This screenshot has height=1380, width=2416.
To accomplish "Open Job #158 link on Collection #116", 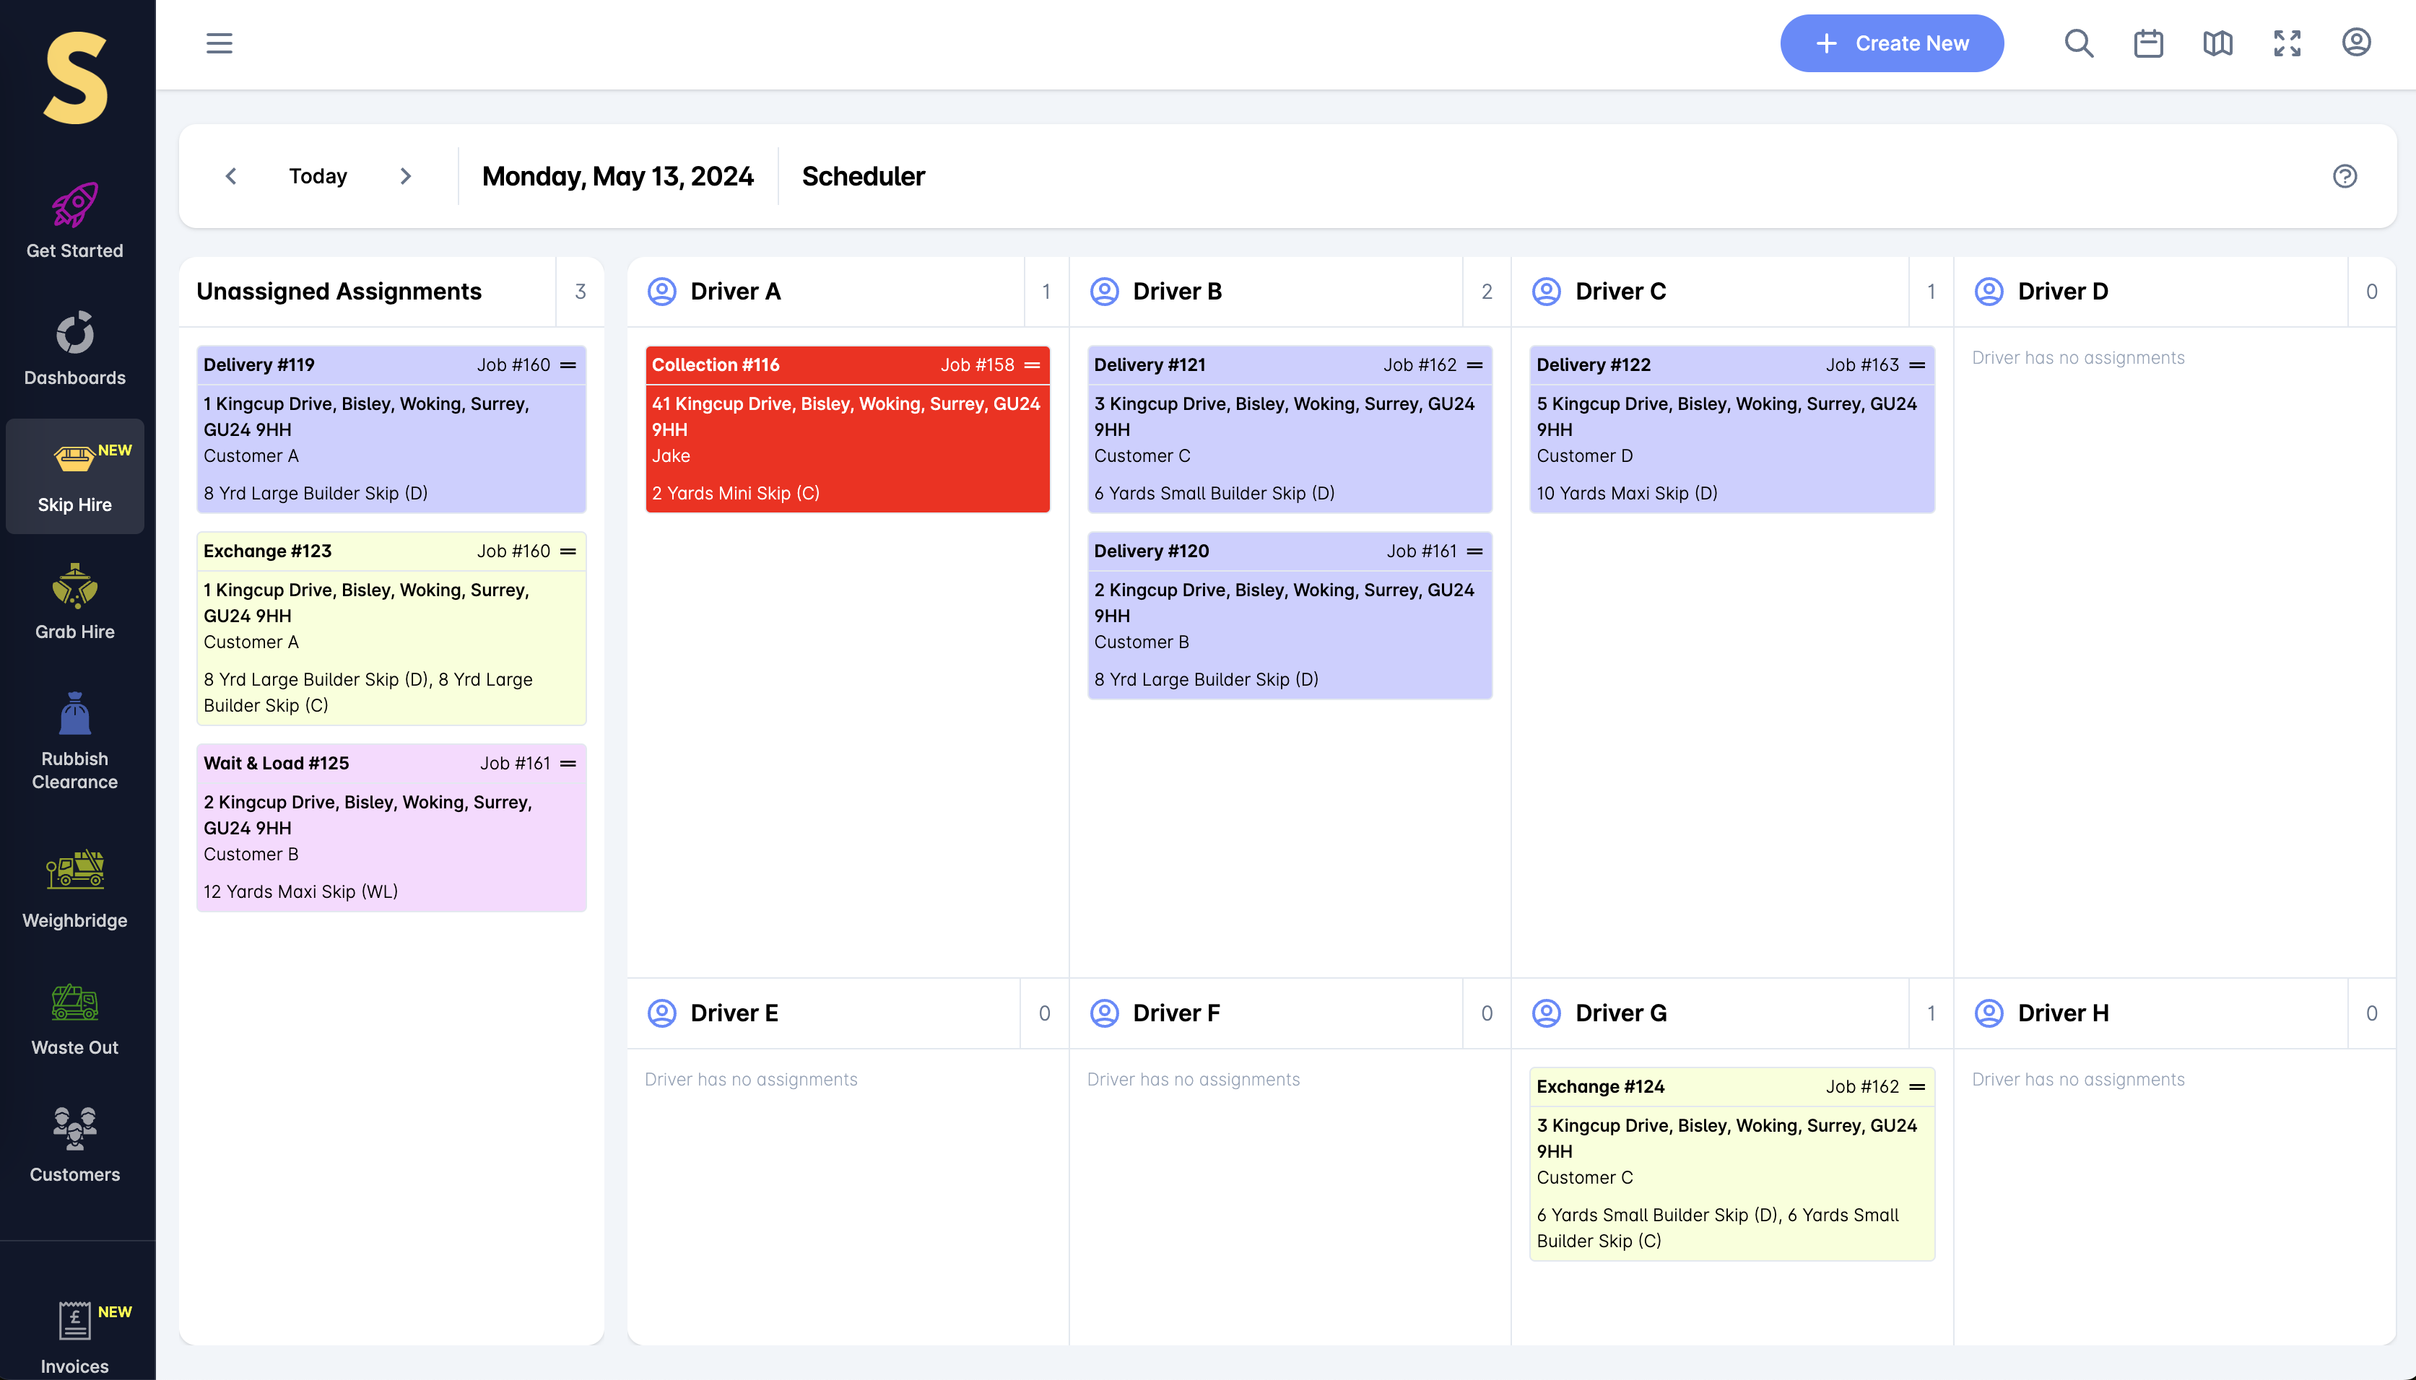I will coord(978,365).
